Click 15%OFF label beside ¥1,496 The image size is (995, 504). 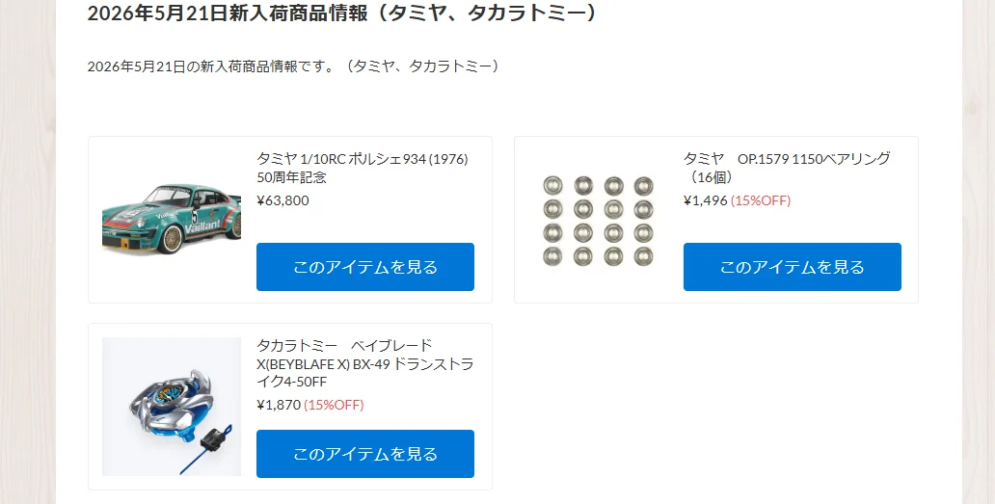[761, 200]
